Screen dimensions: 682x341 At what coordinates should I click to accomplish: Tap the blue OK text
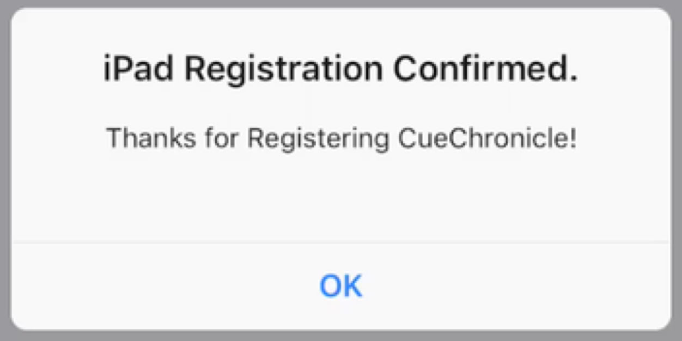click(340, 285)
